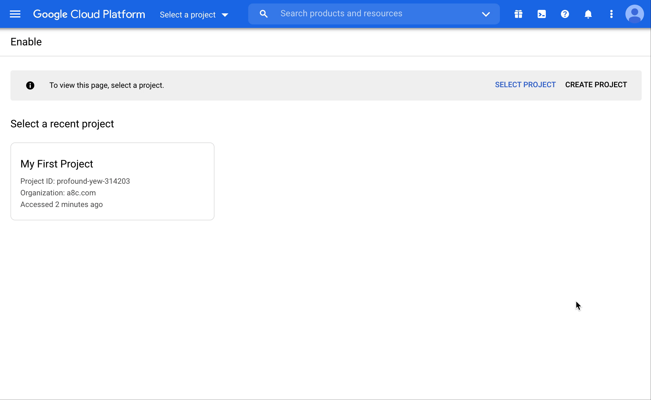
Task: Click the info icon in the banner
Action: 30,85
